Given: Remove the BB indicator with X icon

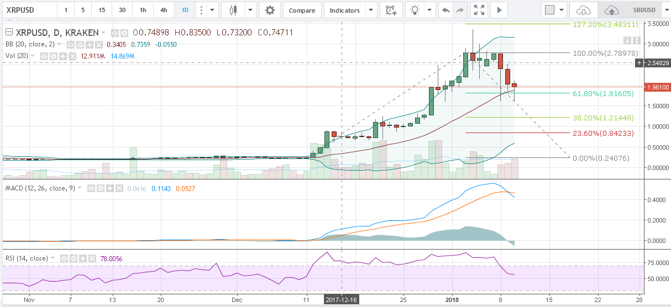Looking at the screenshot, I should [x=99, y=45].
